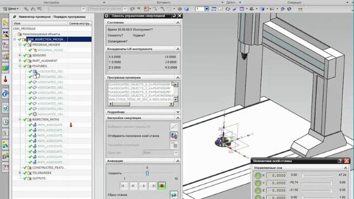Open the Настройка toolbar group

coord(51,2)
